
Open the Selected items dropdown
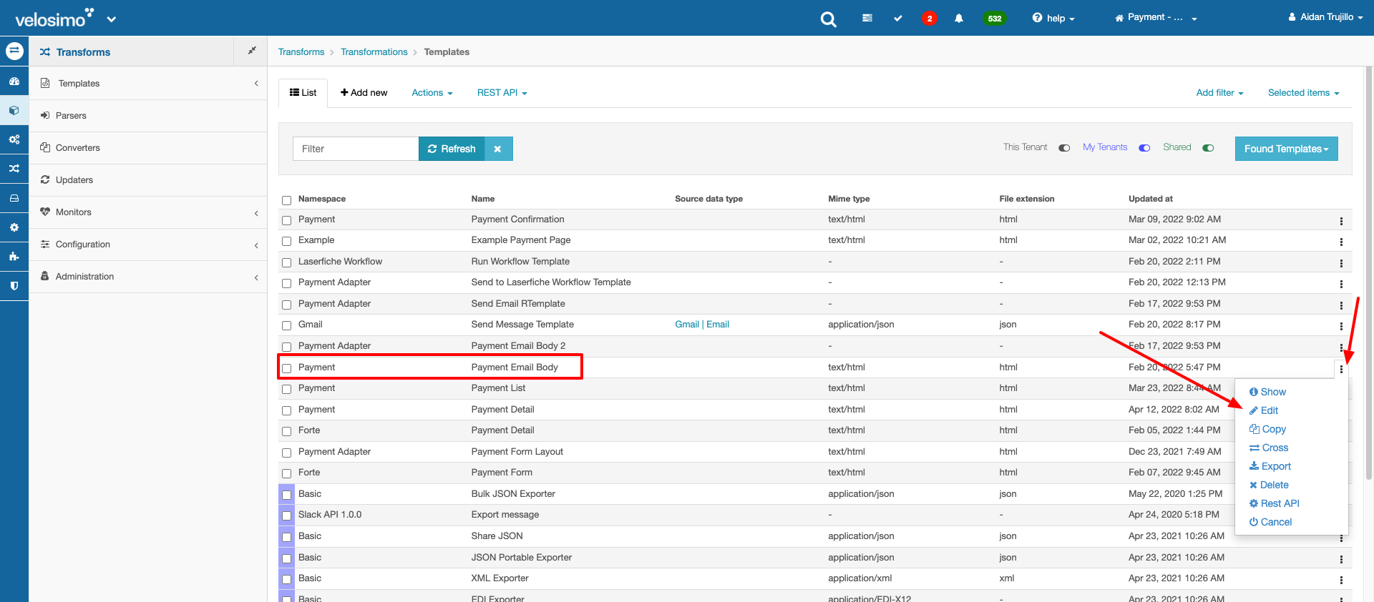(x=1303, y=93)
